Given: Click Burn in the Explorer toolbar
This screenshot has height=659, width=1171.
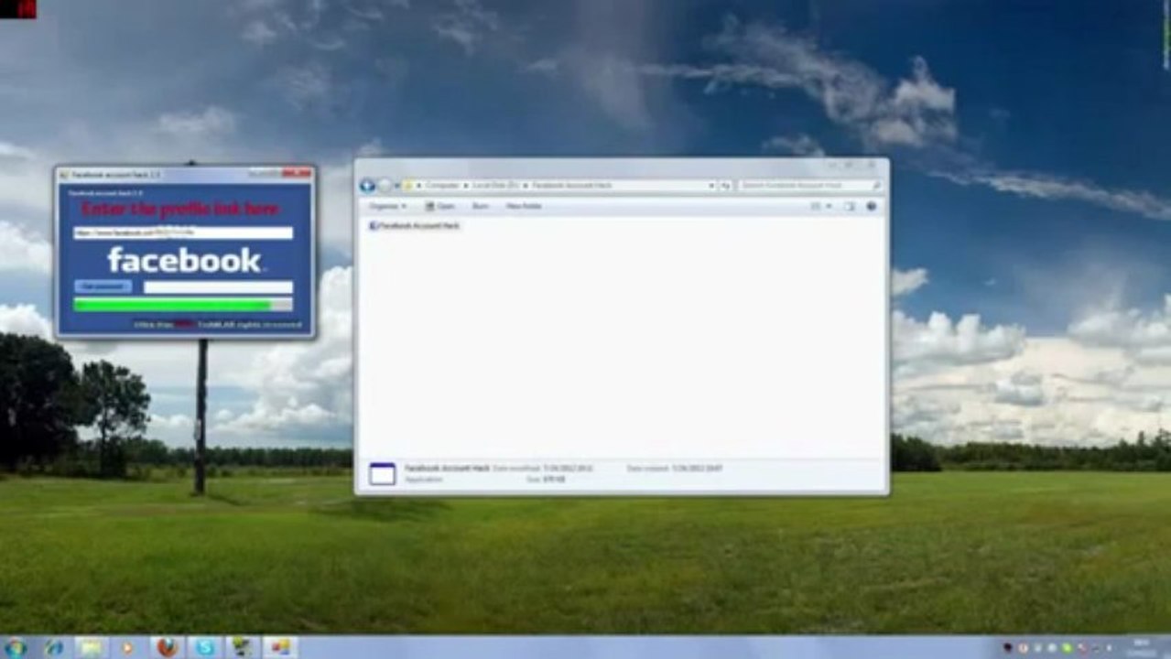Looking at the screenshot, I should click(480, 207).
